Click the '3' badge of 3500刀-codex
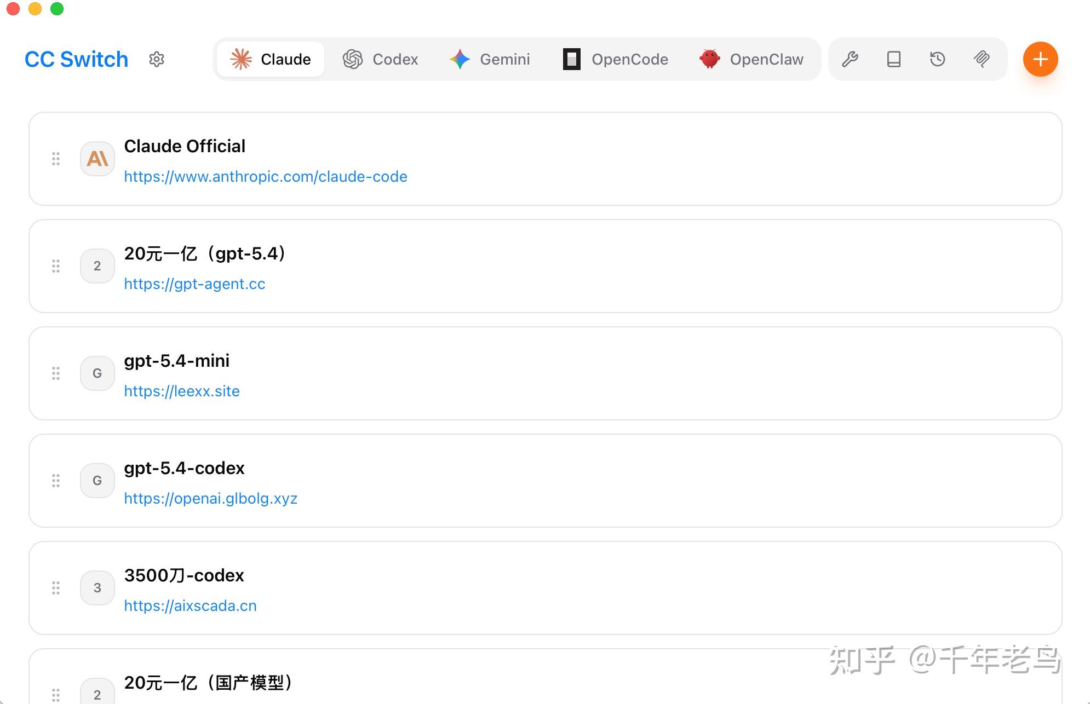The image size is (1090, 704). pyautogui.click(x=97, y=588)
